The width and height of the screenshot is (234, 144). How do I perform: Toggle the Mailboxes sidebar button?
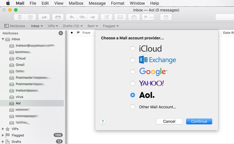click(x=15, y=26)
